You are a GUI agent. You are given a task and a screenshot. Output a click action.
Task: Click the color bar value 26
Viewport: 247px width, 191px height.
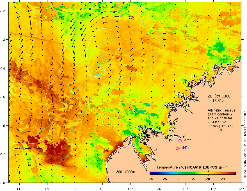(x=179, y=179)
